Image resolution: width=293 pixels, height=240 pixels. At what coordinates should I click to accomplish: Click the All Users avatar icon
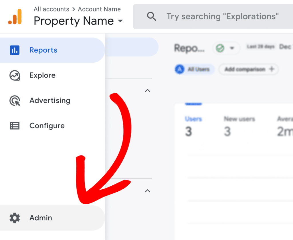click(180, 69)
